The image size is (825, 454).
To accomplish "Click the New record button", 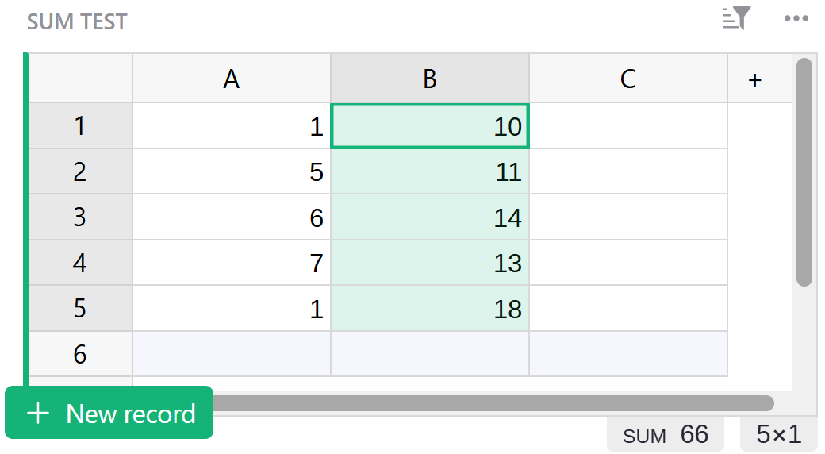I will pos(109,413).
